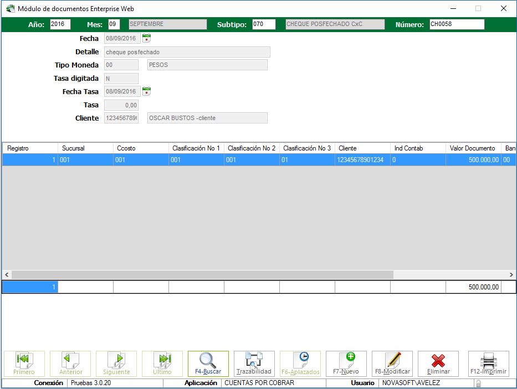Click the horizontal scrollbar thumb of grid
The width and height of the screenshot is (517, 389).
(x=202, y=274)
